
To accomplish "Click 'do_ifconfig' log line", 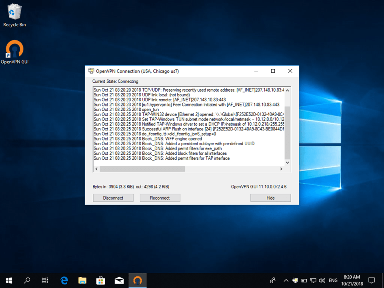I will tap(155, 134).
